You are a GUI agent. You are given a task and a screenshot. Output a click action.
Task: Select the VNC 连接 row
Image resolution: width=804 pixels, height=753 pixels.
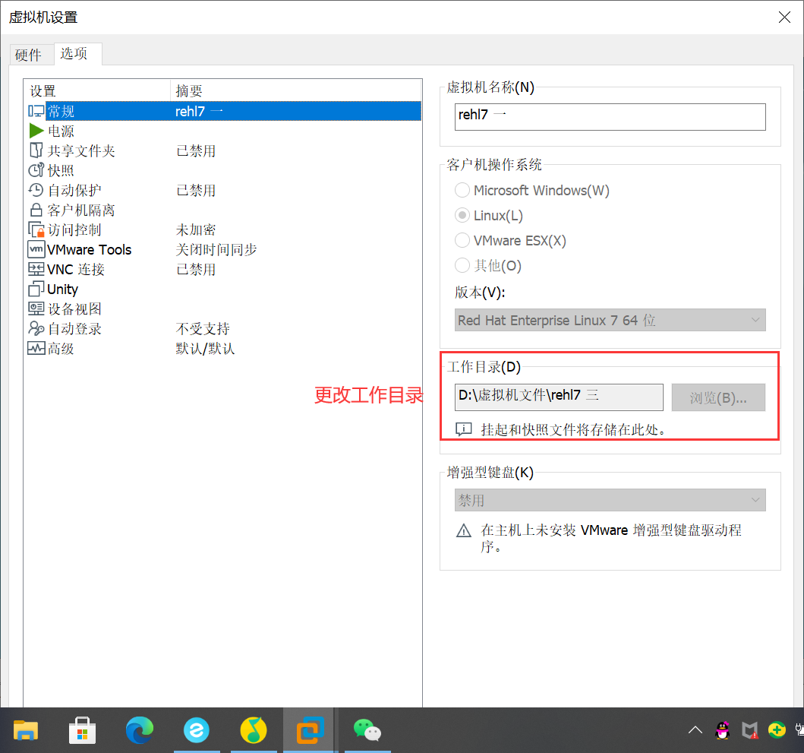point(224,269)
